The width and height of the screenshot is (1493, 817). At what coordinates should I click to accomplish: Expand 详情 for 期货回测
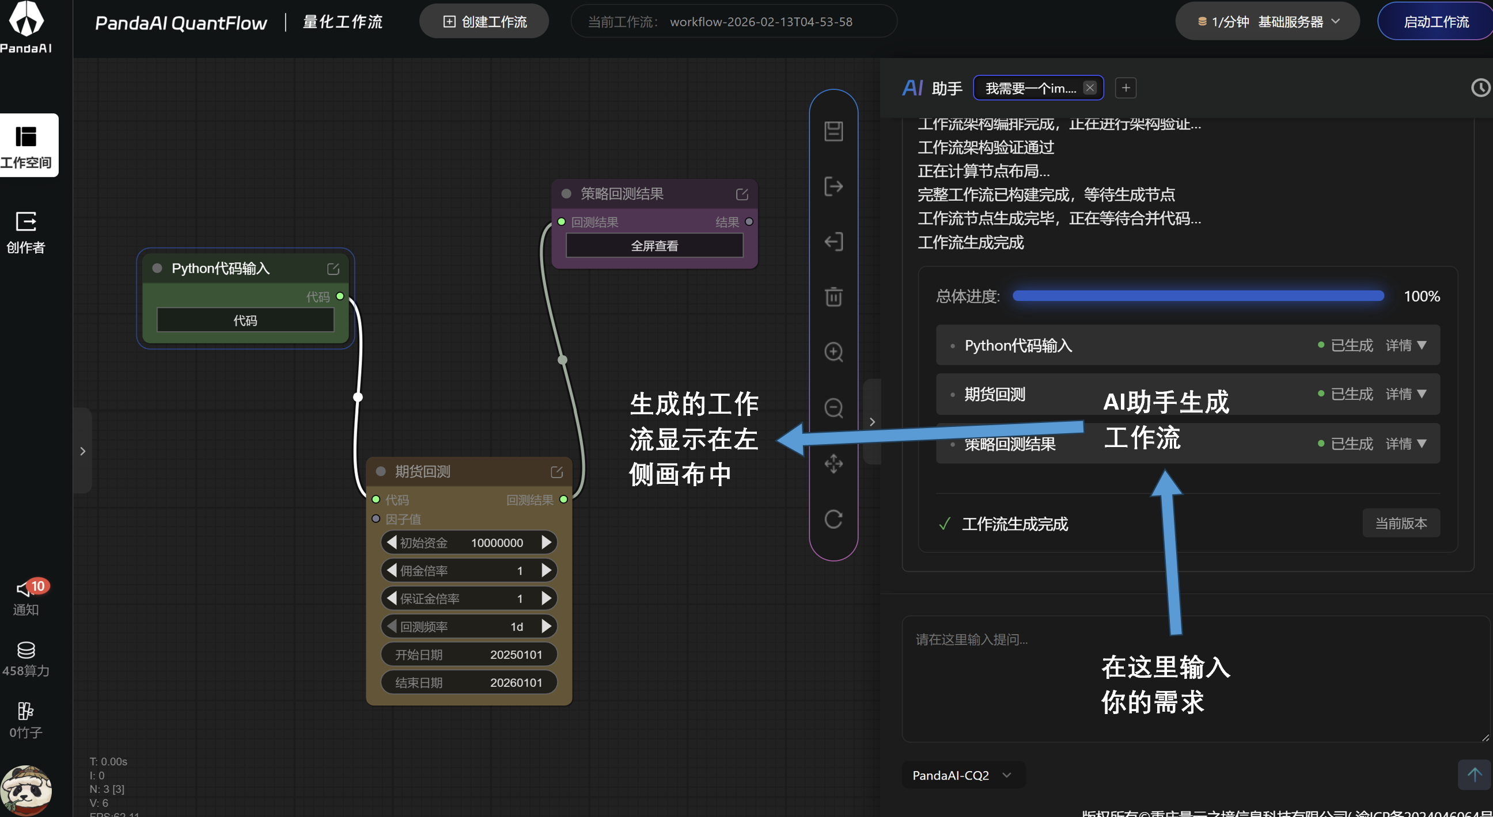click(1406, 394)
